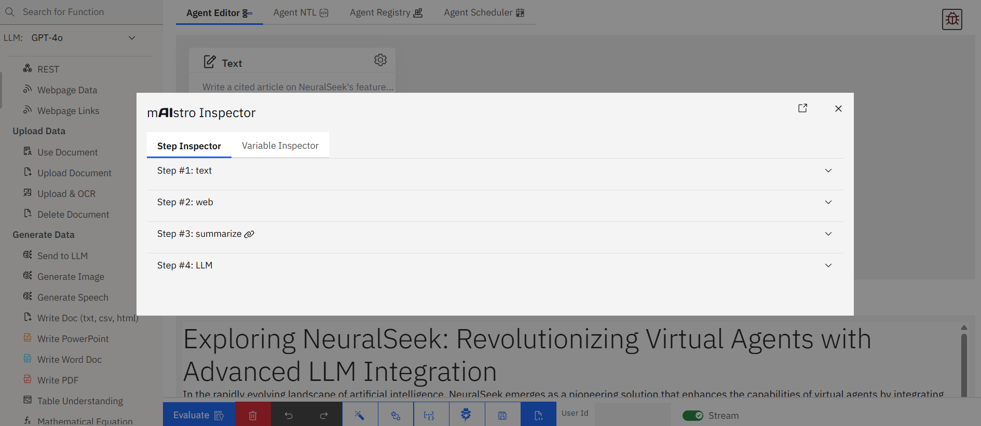Click the Write Word Doc blue icon

pyautogui.click(x=28, y=358)
